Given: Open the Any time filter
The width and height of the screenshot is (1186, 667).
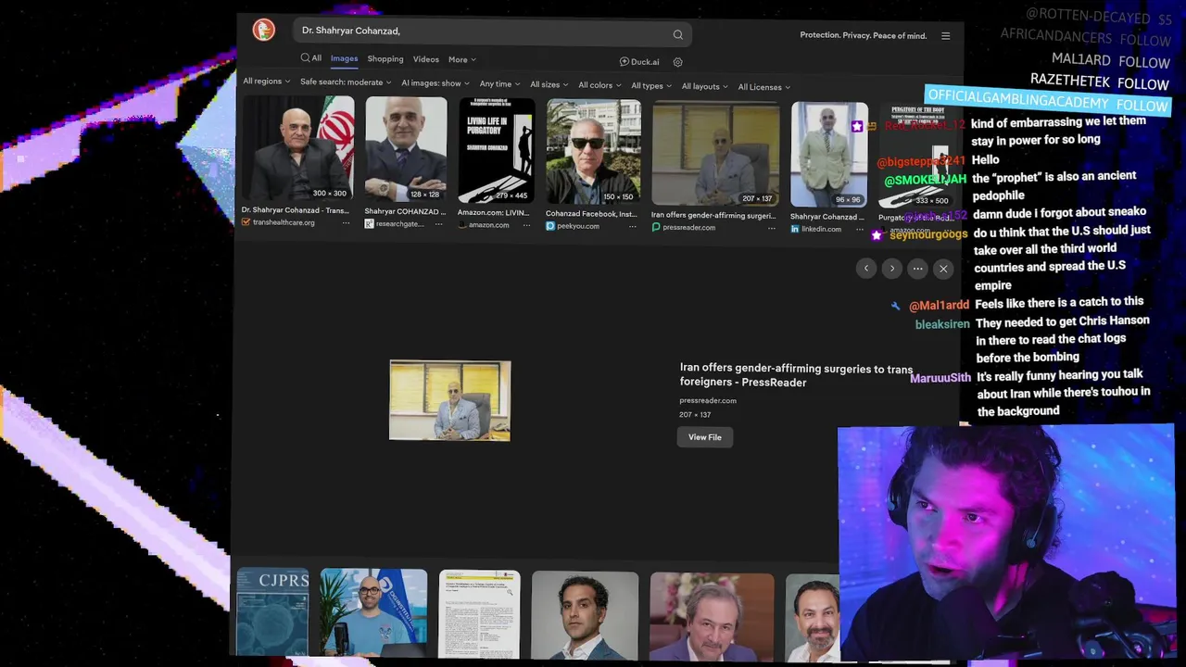Looking at the screenshot, I should pyautogui.click(x=500, y=83).
